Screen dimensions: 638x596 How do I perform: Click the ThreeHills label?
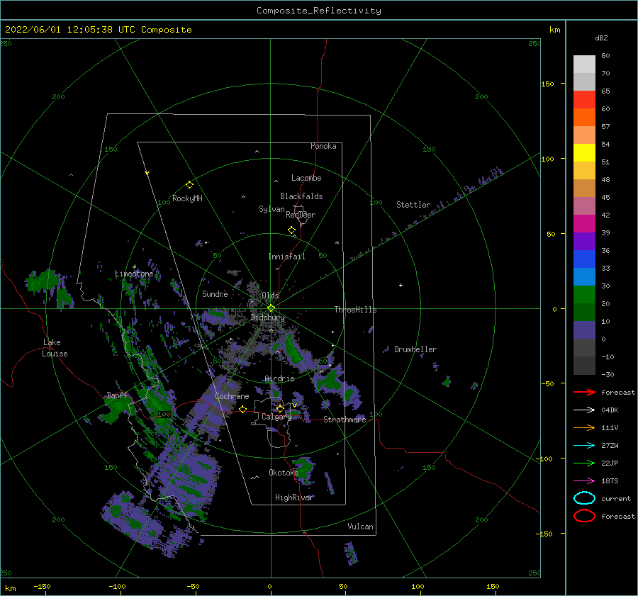356,310
